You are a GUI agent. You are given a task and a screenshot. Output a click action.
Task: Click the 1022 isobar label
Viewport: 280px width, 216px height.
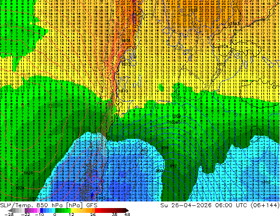click(x=33, y=199)
